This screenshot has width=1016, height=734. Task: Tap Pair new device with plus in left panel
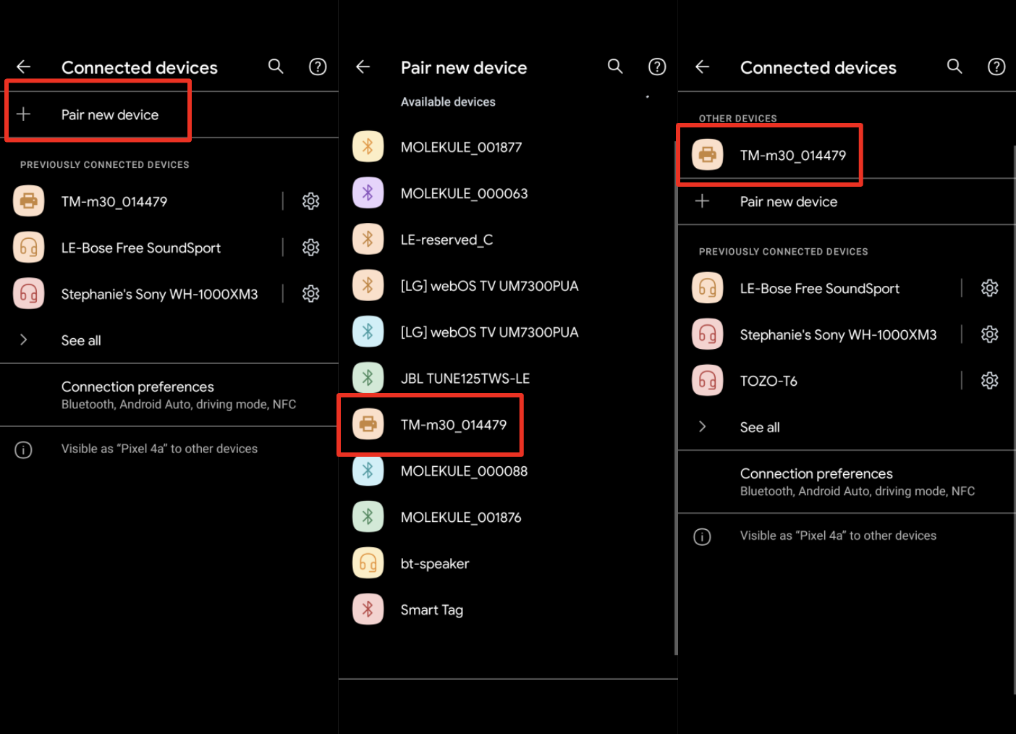click(x=98, y=114)
